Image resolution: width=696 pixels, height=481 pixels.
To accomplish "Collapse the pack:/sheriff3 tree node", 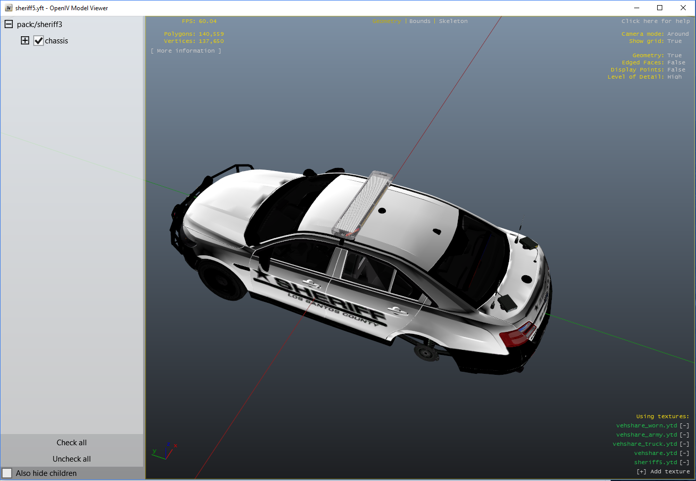I will point(9,25).
